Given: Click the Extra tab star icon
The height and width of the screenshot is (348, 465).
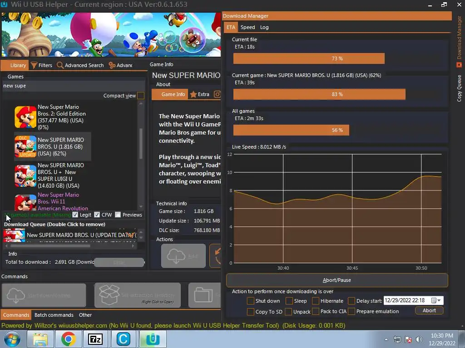Looking at the screenshot, I should 193,94.
